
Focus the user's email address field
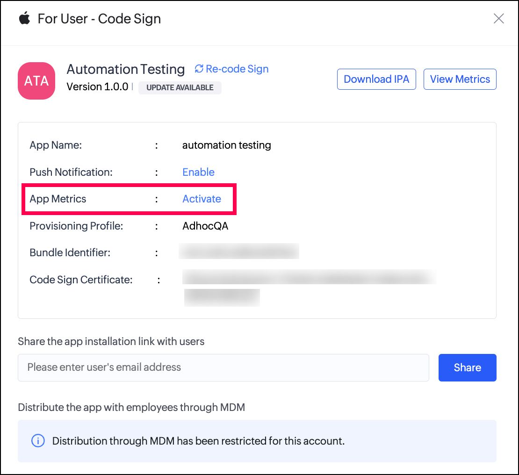pos(223,367)
